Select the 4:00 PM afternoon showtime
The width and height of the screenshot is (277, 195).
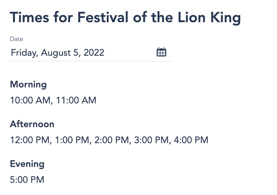(191, 140)
